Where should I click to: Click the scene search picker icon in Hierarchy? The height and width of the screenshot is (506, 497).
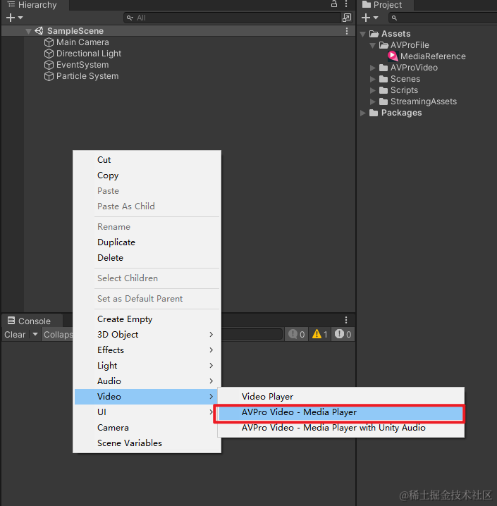tap(347, 18)
